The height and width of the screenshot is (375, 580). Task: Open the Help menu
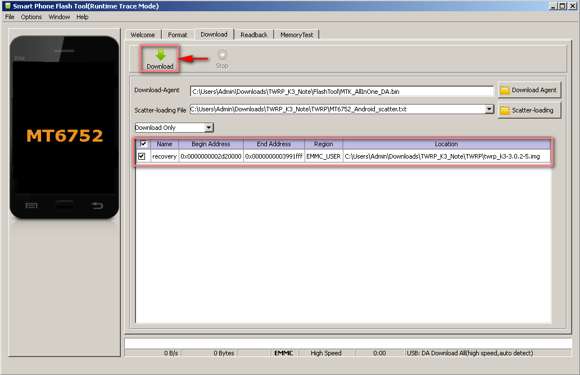pyautogui.click(x=83, y=17)
